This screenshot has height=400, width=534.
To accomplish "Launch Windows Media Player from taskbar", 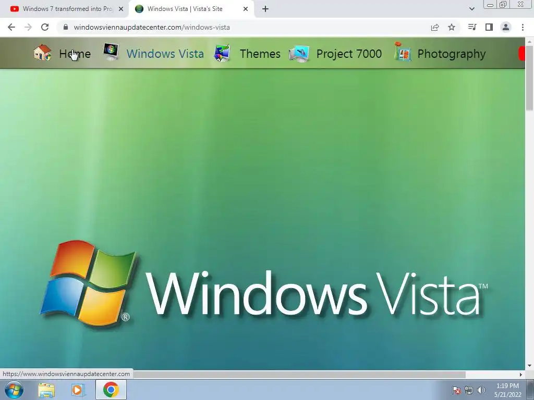I will pyautogui.click(x=77, y=390).
